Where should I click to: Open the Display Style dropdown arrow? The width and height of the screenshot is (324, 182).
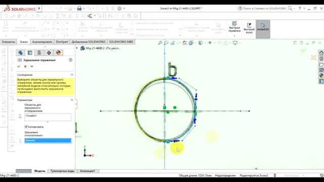pyautogui.click(x=205, y=43)
